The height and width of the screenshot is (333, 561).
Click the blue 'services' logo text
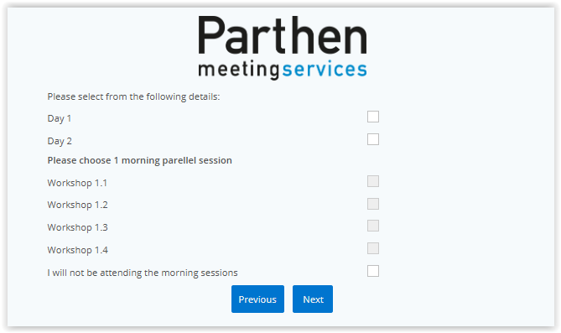click(x=325, y=69)
